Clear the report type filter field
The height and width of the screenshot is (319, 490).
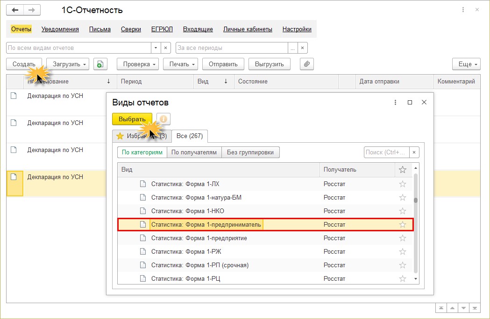pyautogui.click(x=166, y=48)
